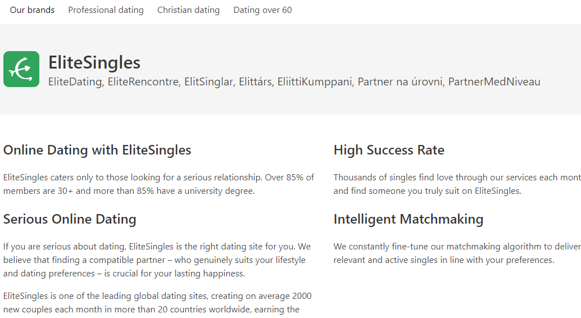The height and width of the screenshot is (318, 581).
Task: Click EliteRencontre in the brand names list
Action: [144, 82]
